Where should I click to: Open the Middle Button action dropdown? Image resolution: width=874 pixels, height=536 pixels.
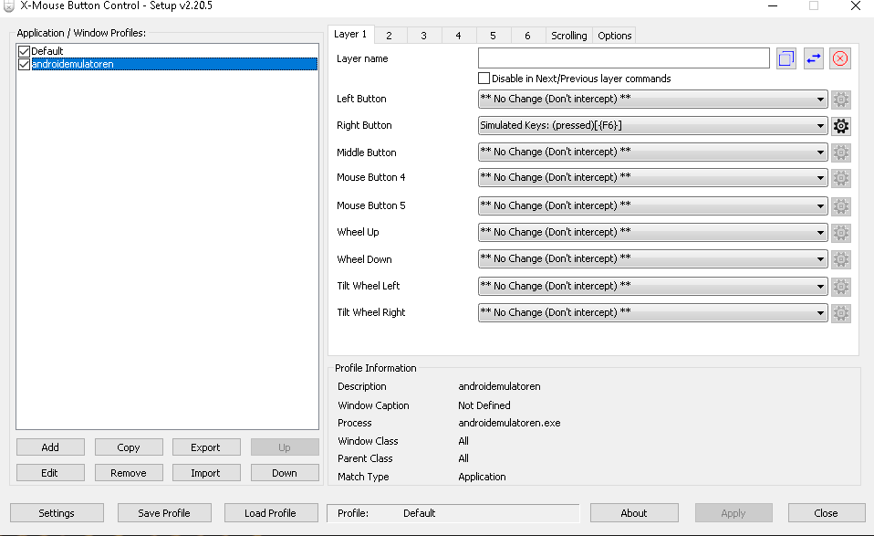coord(652,152)
